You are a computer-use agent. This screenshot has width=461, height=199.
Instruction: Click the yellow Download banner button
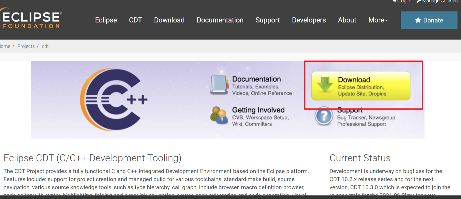[361, 86]
